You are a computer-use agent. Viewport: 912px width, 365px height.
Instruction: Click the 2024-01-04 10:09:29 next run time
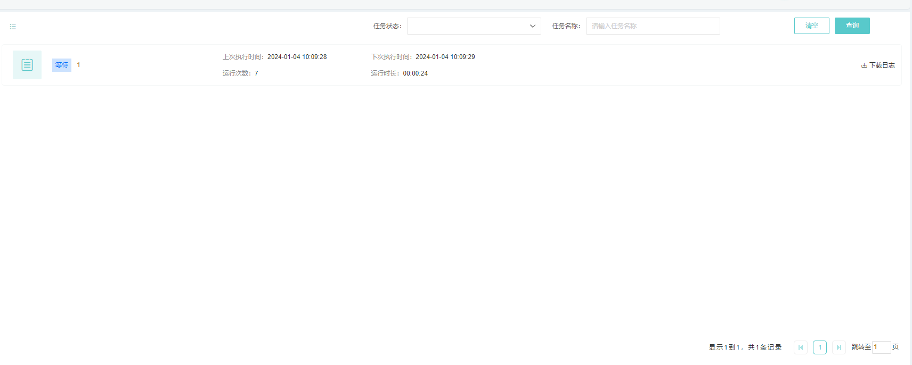point(445,57)
